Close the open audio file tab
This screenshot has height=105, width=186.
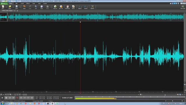pyautogui.click(x=15, y=11)
